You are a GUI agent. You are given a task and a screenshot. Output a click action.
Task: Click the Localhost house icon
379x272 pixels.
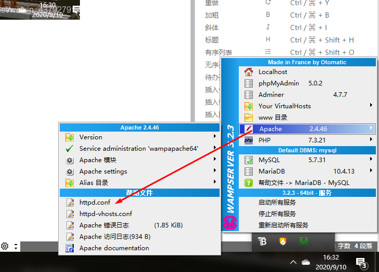[x=249, y=72]
